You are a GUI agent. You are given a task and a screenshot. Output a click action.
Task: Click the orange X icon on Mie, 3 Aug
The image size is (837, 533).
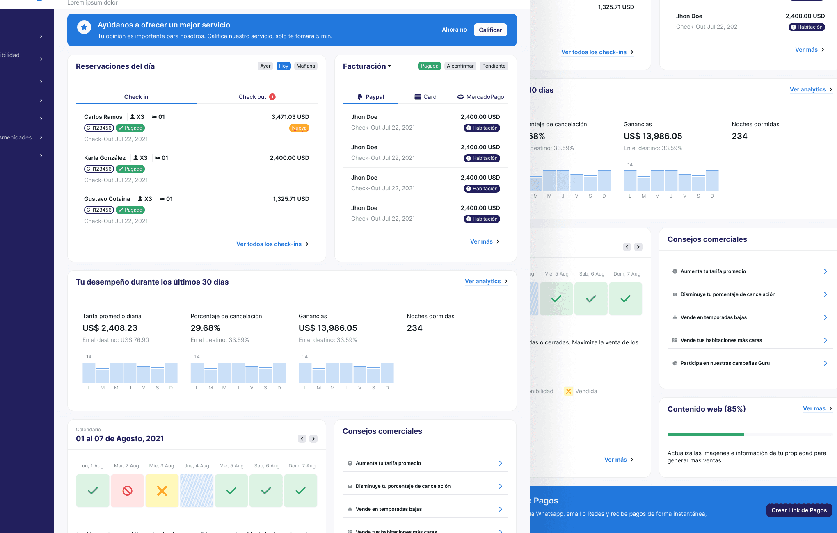pos(162,491)
